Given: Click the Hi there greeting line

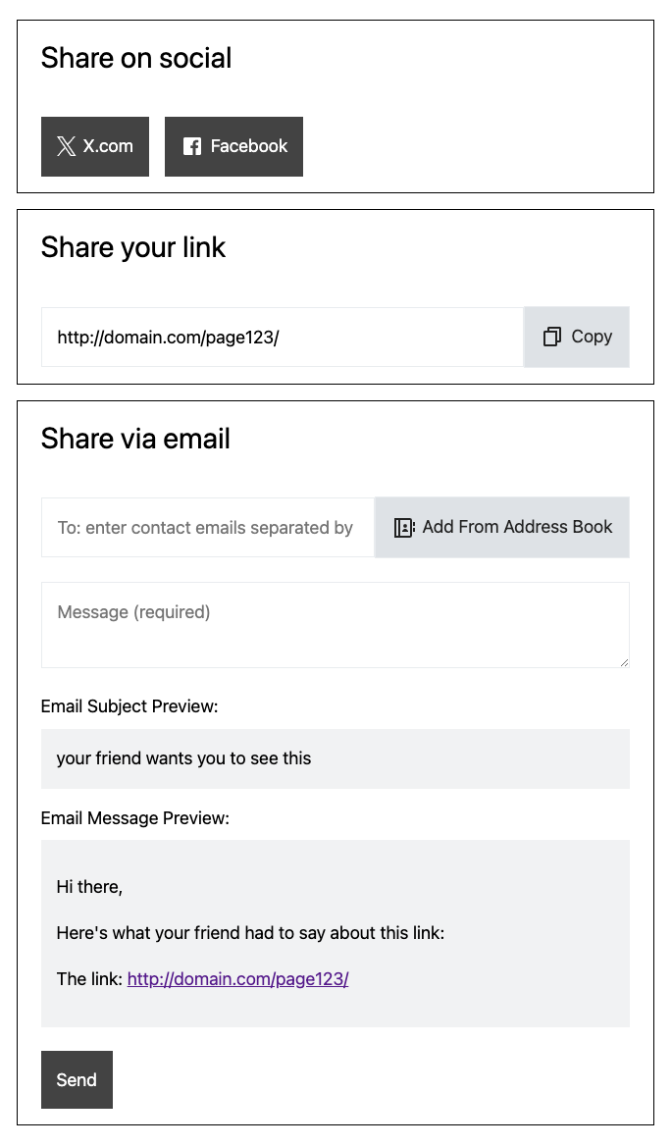Looking at the screenshot, I should [90, 887].
